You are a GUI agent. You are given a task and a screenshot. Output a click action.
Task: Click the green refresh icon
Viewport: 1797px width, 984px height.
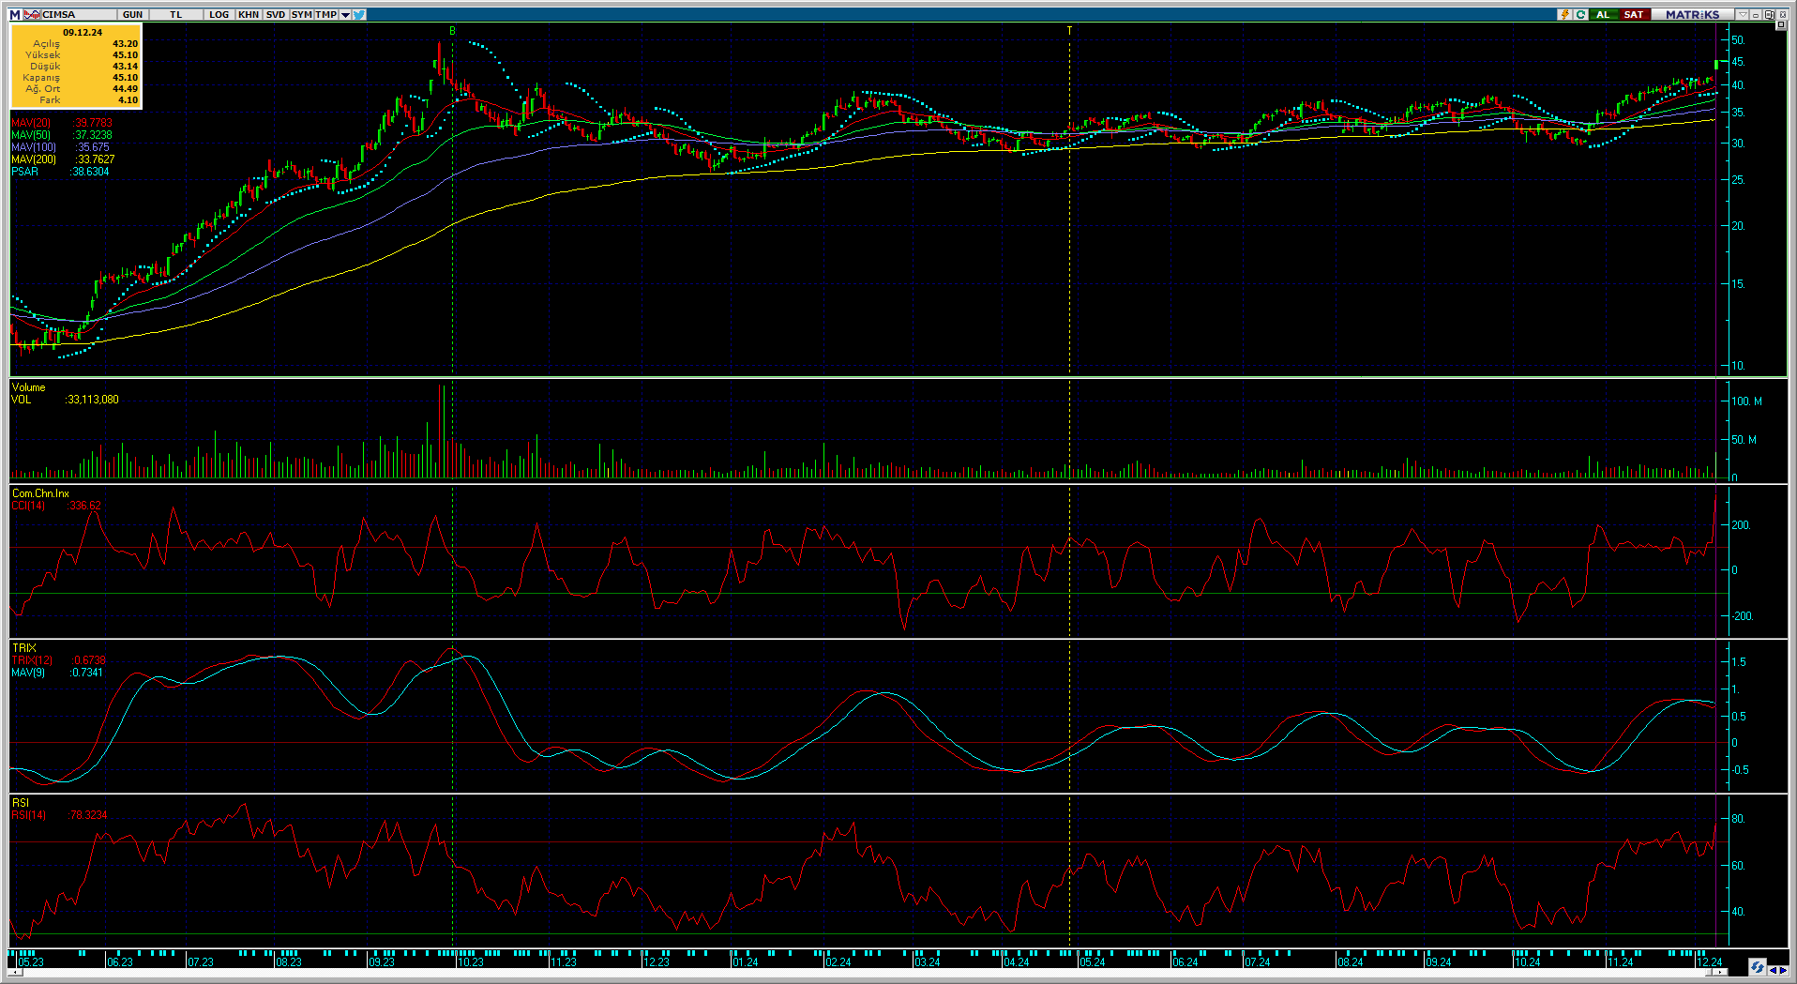[1581, 14]
